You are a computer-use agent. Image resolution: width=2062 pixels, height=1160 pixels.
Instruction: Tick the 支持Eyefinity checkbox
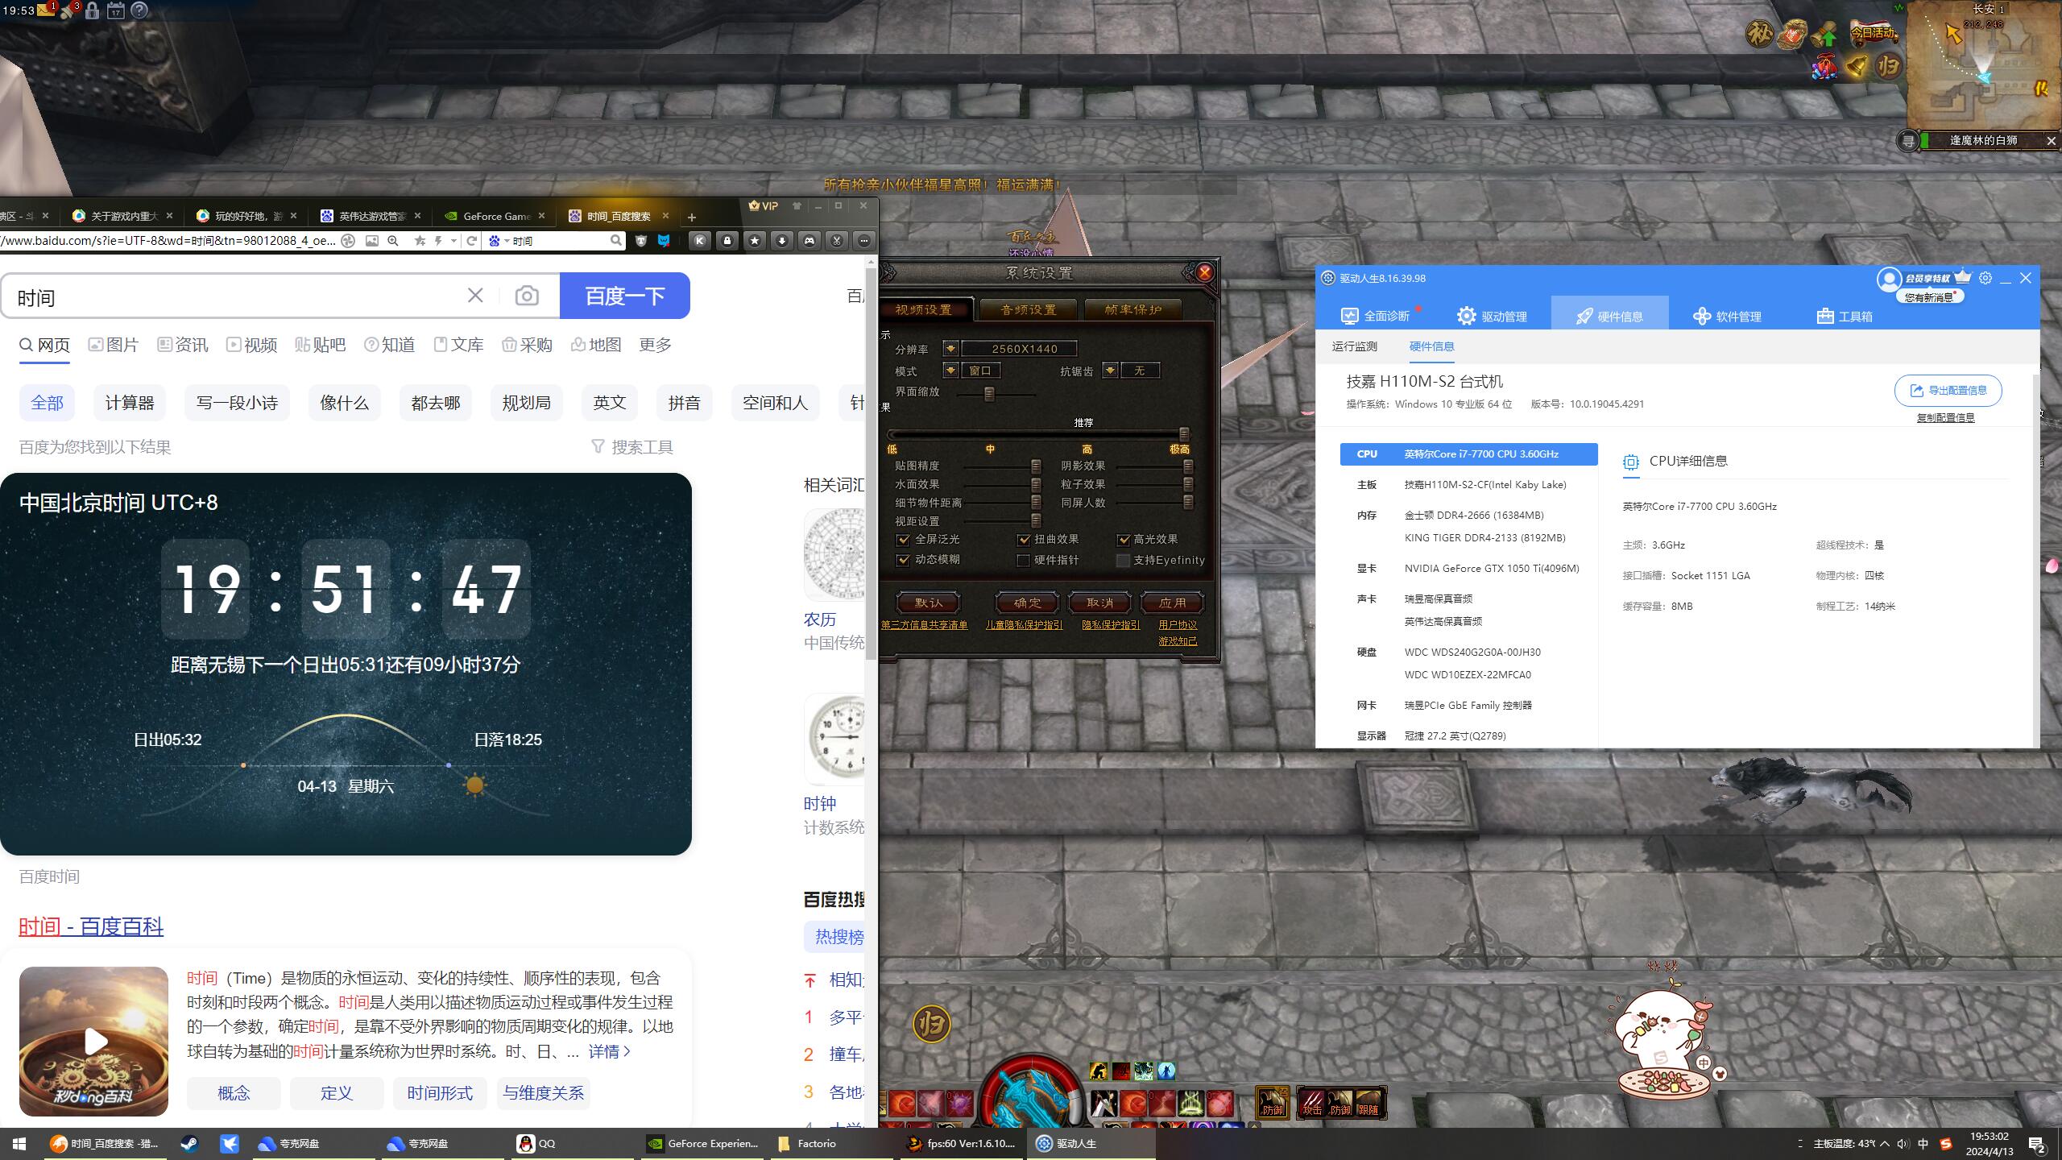[x=1123, y=560]
